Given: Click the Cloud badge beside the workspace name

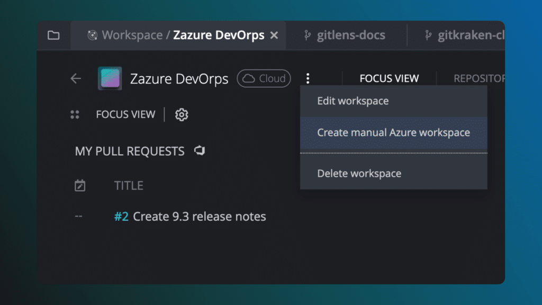Looking at the screenshot, I should [x=264, y=79].
